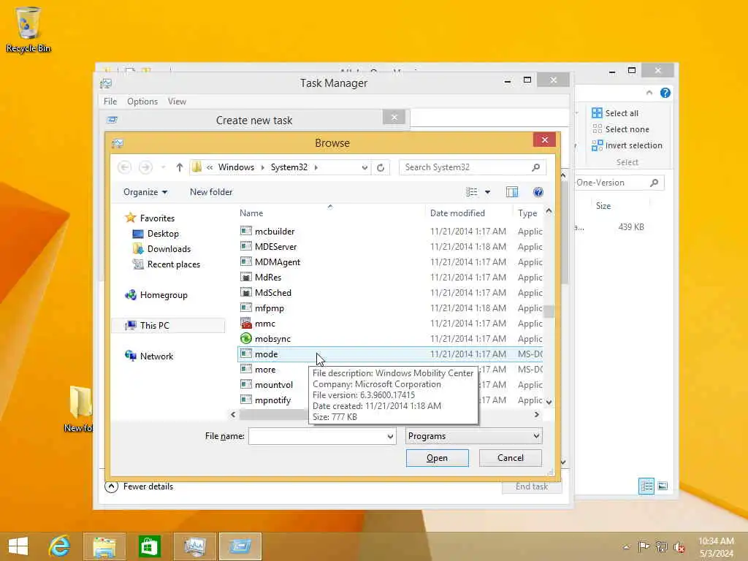Open Task Manager View menu
Viewport: 748px width, 561px height.
coord(177,101)
